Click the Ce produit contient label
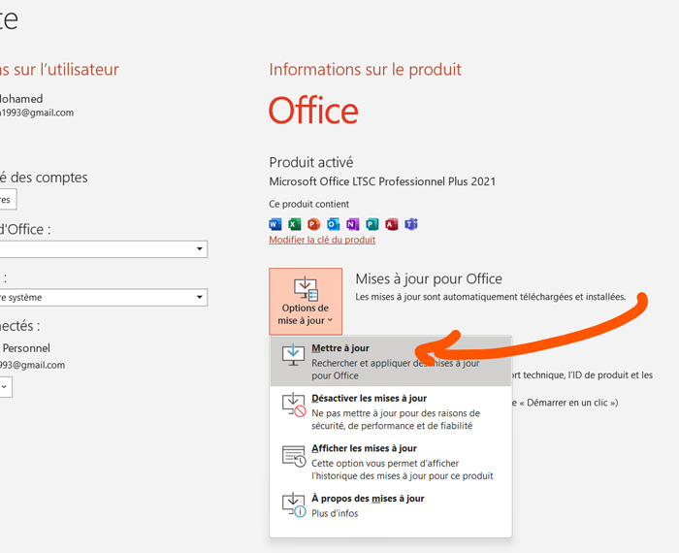The height and width of the screenshot is (553, 679). pos(308,204)
